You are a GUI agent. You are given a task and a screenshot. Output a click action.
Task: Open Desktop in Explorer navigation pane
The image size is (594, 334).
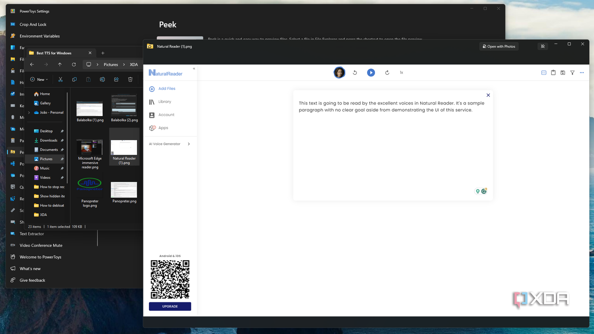(x=46, y=131)
